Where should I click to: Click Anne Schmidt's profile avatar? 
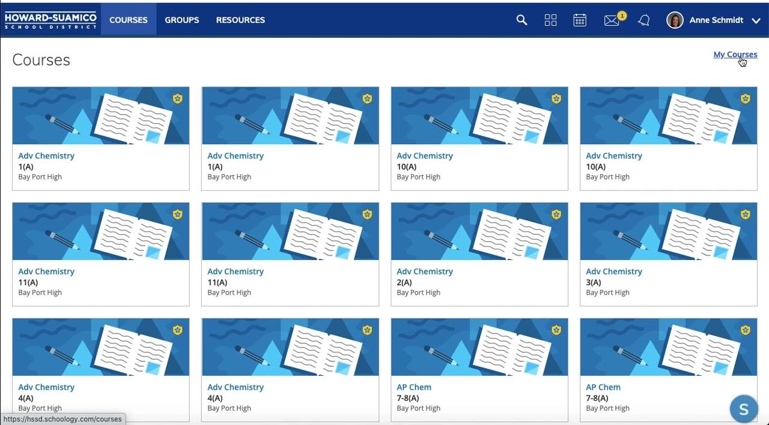[x=675, y=20]
